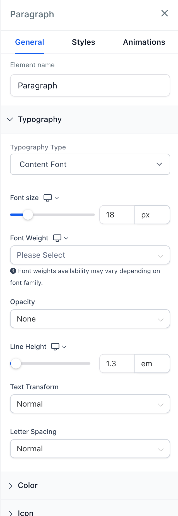Click the info icon beside font weights note

(13, 271)
